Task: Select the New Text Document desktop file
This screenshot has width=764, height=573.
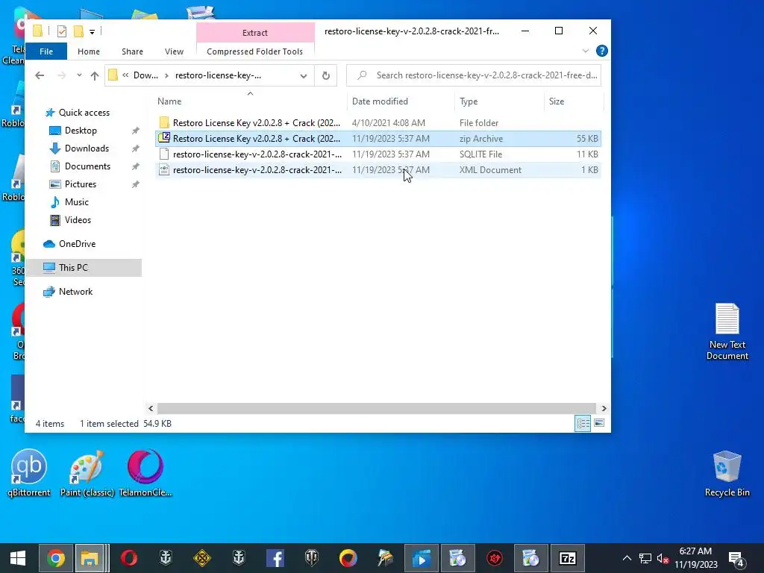Action: [x=727, y=332]
